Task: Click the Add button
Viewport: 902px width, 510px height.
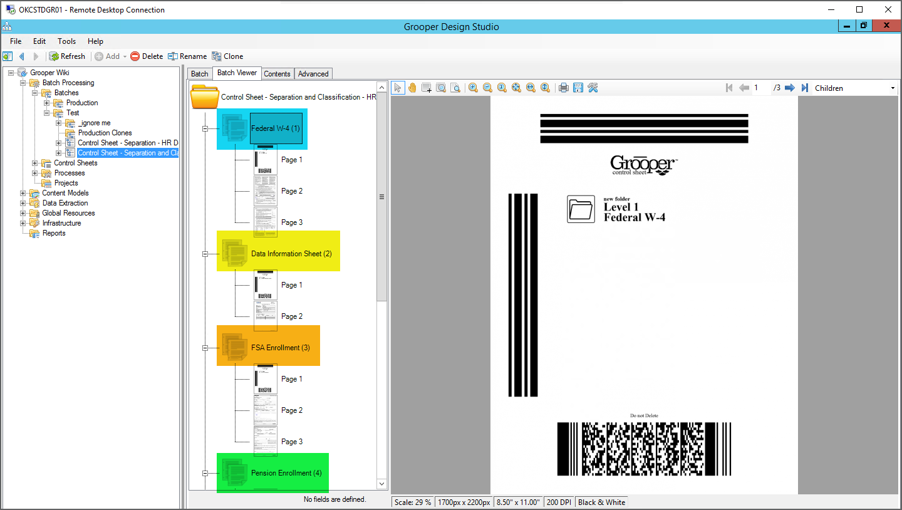Action: [x=110, y=56]
